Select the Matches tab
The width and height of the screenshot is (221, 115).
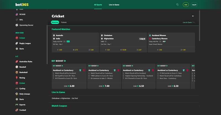pos(55,22)
